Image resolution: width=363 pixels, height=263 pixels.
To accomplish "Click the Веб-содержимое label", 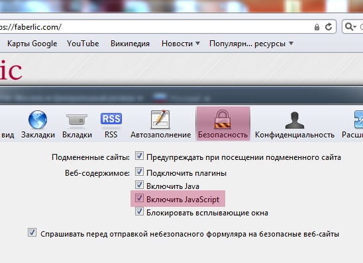I will [x=97, y=173].
